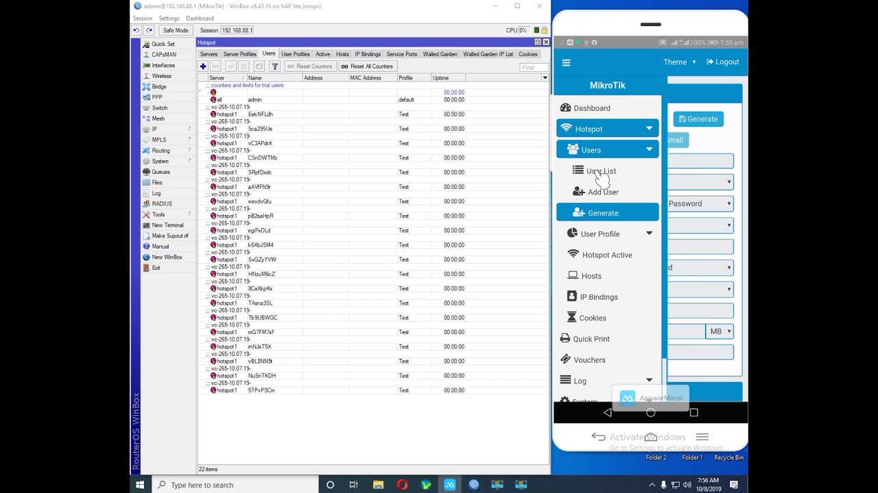Screen dimensions: 878x493
Task: Switch to the Servers tab
Action: (x=209, y=54)
